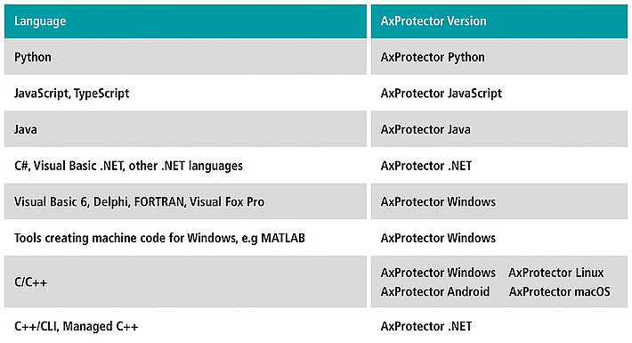The height and width of the screenshot is (343, 632).
Task: Click AxProtector Linux in the C/C++ row
Action: click(555, 273)
